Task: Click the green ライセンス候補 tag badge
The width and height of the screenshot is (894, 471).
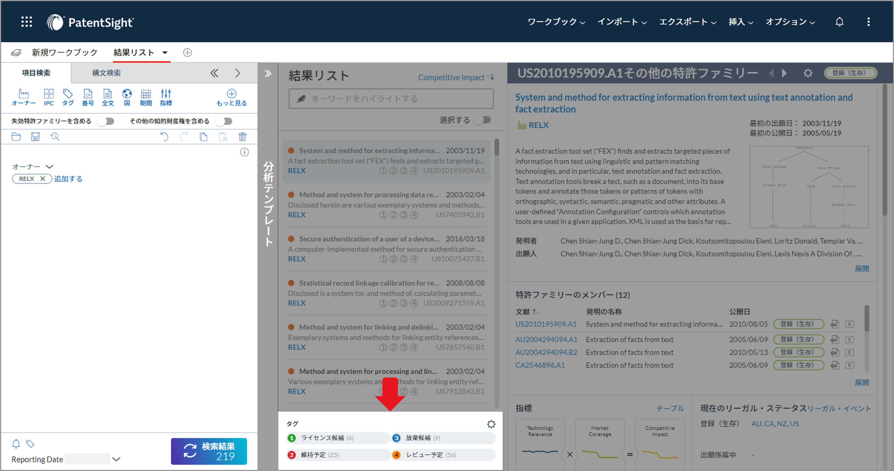Action: tap(292, 438)
